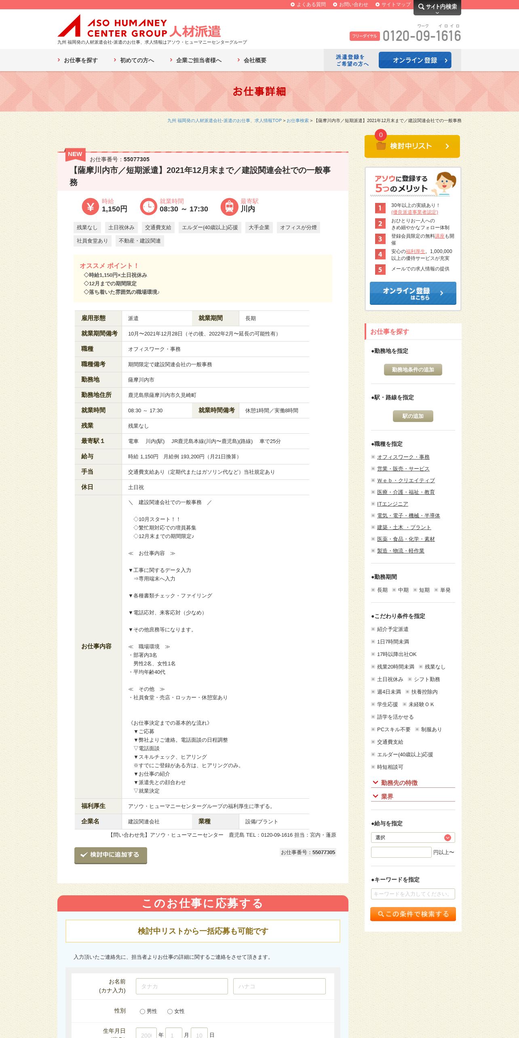Click the yen 時給 icon
Screen dimensions: 519x1038
90,207
